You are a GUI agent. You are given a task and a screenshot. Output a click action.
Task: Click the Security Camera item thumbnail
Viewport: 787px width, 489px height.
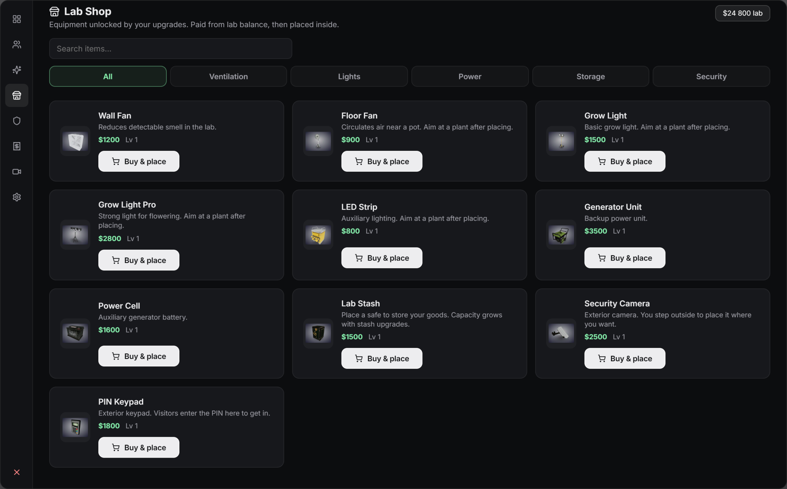pyautogui.click(x=561, y=333)
